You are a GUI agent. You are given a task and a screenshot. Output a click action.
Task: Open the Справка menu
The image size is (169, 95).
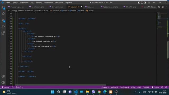[68, 2]
